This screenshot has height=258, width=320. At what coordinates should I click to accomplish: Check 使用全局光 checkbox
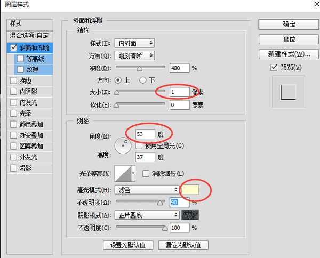tap(139, 146)
